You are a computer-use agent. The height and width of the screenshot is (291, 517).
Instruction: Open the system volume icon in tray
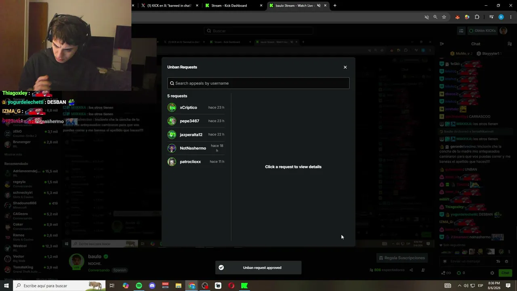tap(466, 286)
